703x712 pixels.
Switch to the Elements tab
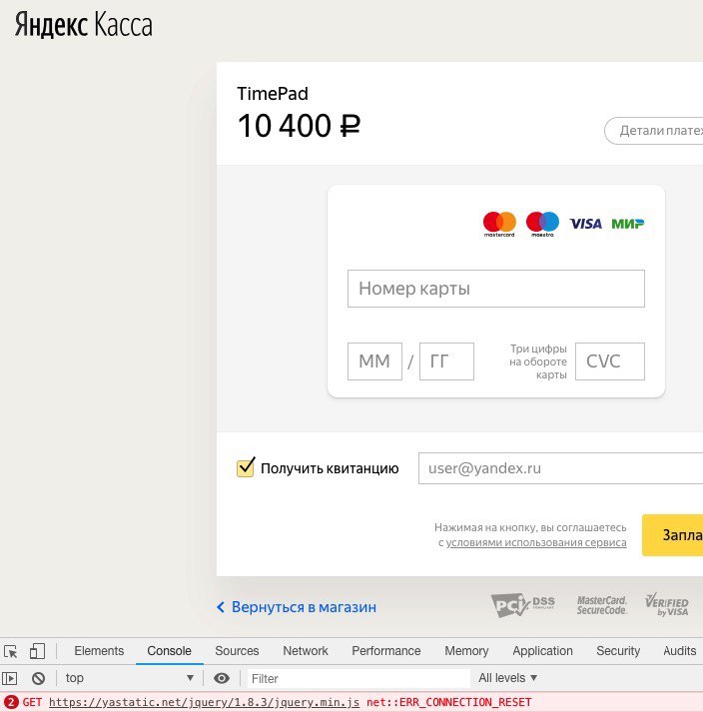[x=99, y=651]
